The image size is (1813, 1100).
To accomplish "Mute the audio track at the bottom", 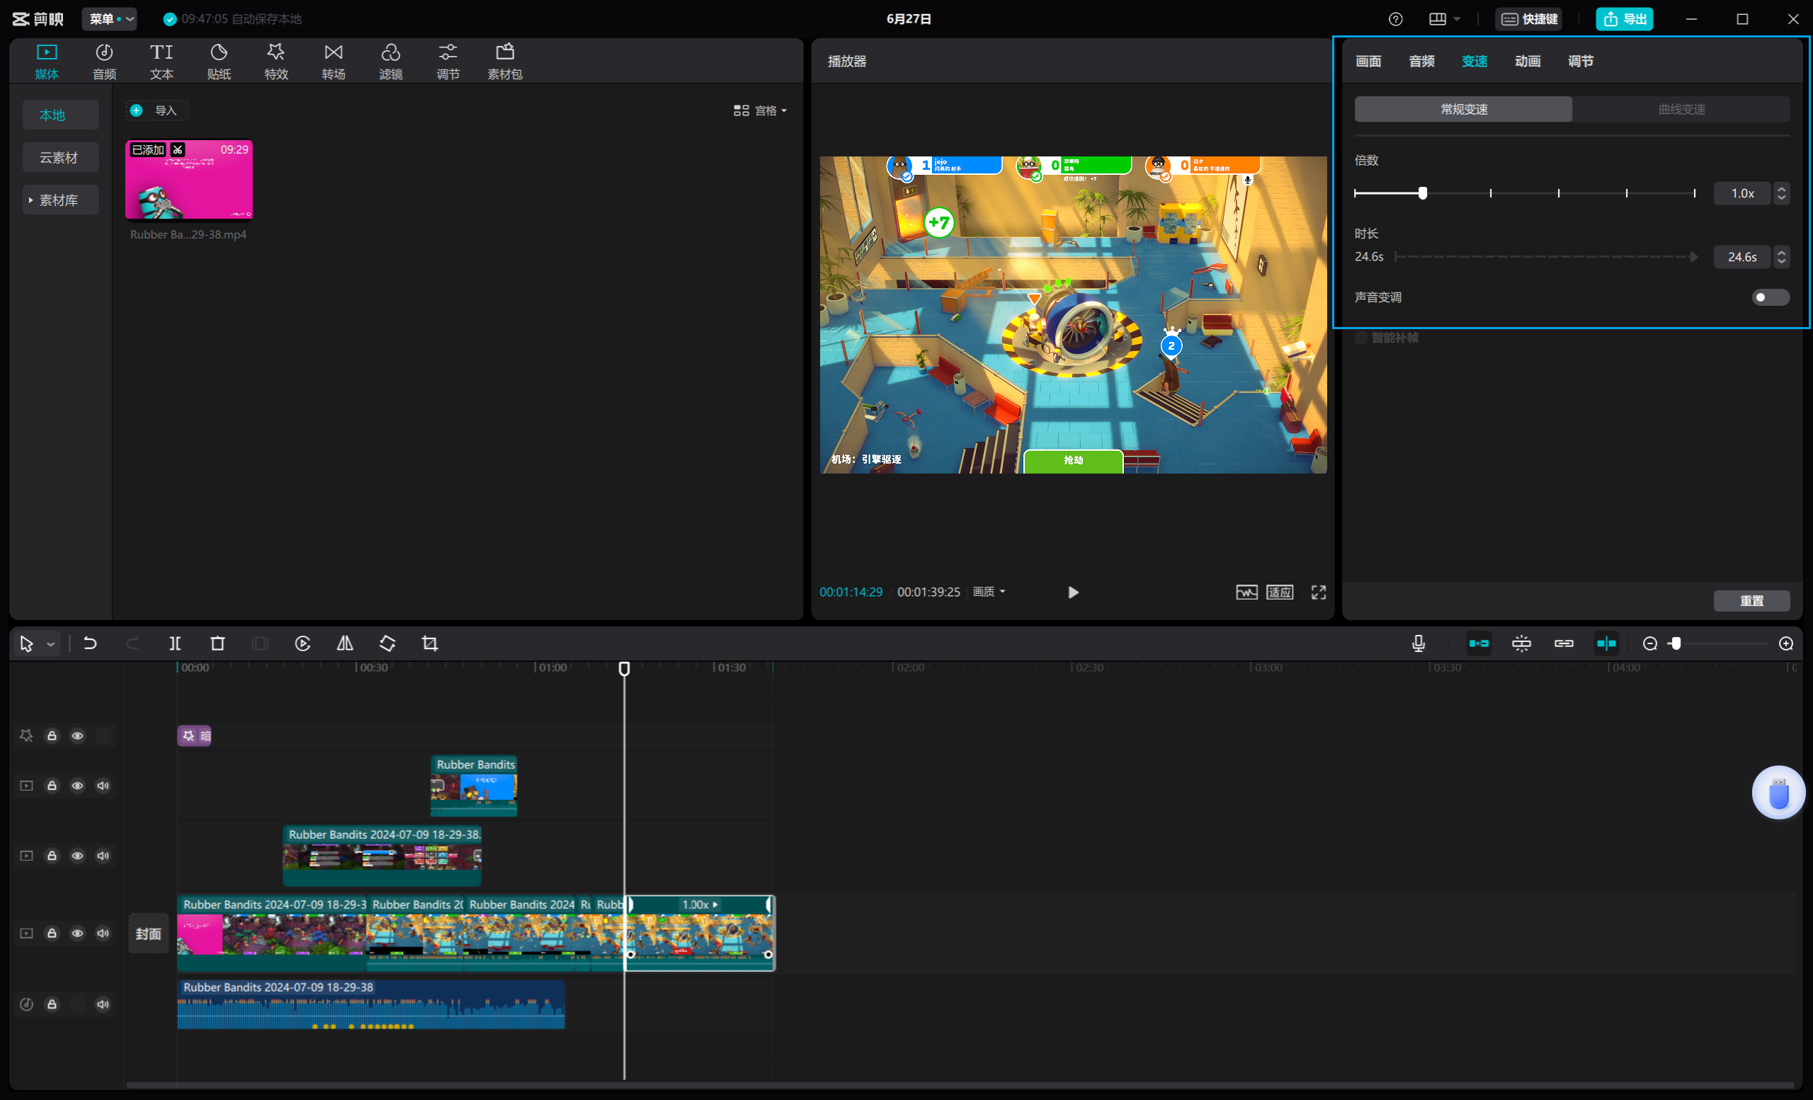I will pos(103,1004).
